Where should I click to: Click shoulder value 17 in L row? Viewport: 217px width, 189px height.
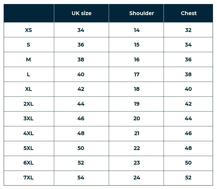[137, 74]
